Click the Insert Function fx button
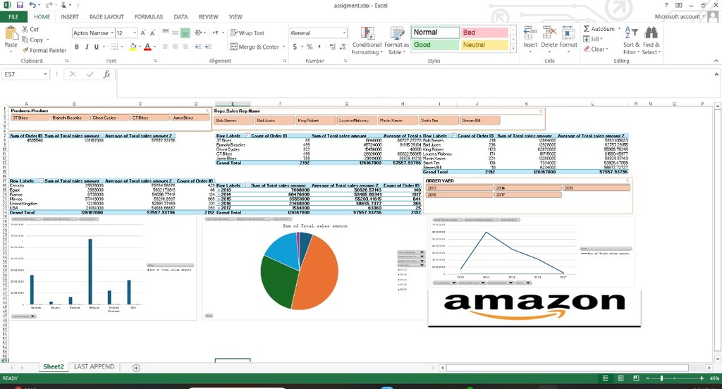Screen dimensions: 722x389 coord(106,74)
